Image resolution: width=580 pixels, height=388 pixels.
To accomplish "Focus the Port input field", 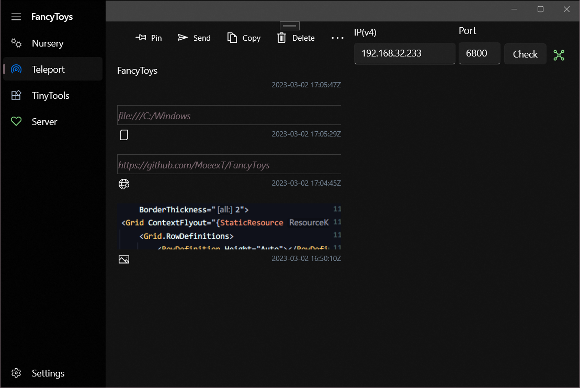I will 479,53.
